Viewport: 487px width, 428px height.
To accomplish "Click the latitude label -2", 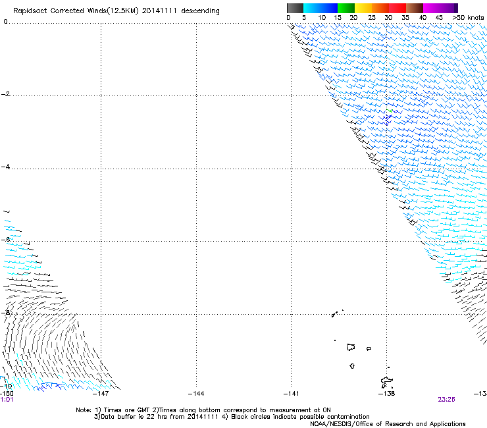I will [5, 94].
